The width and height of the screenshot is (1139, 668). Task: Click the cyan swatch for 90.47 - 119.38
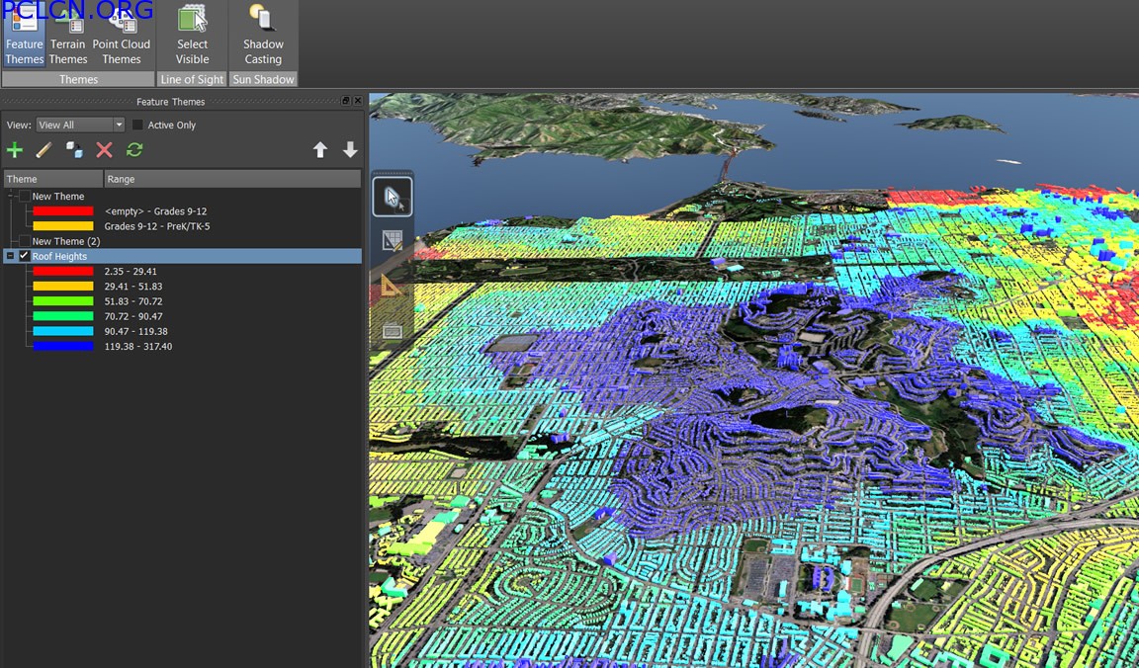[63, 331]
